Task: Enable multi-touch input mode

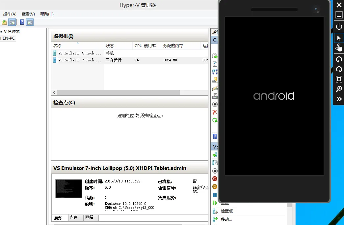Action: click(x=339, y=48)
